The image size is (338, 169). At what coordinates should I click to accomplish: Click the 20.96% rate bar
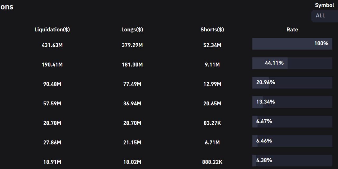(292, 83)
